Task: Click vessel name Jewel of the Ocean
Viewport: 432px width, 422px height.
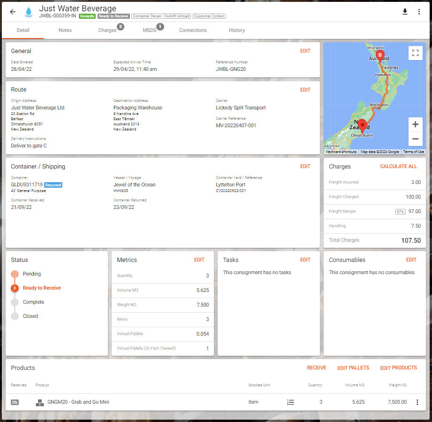Action: pos(135,184)
